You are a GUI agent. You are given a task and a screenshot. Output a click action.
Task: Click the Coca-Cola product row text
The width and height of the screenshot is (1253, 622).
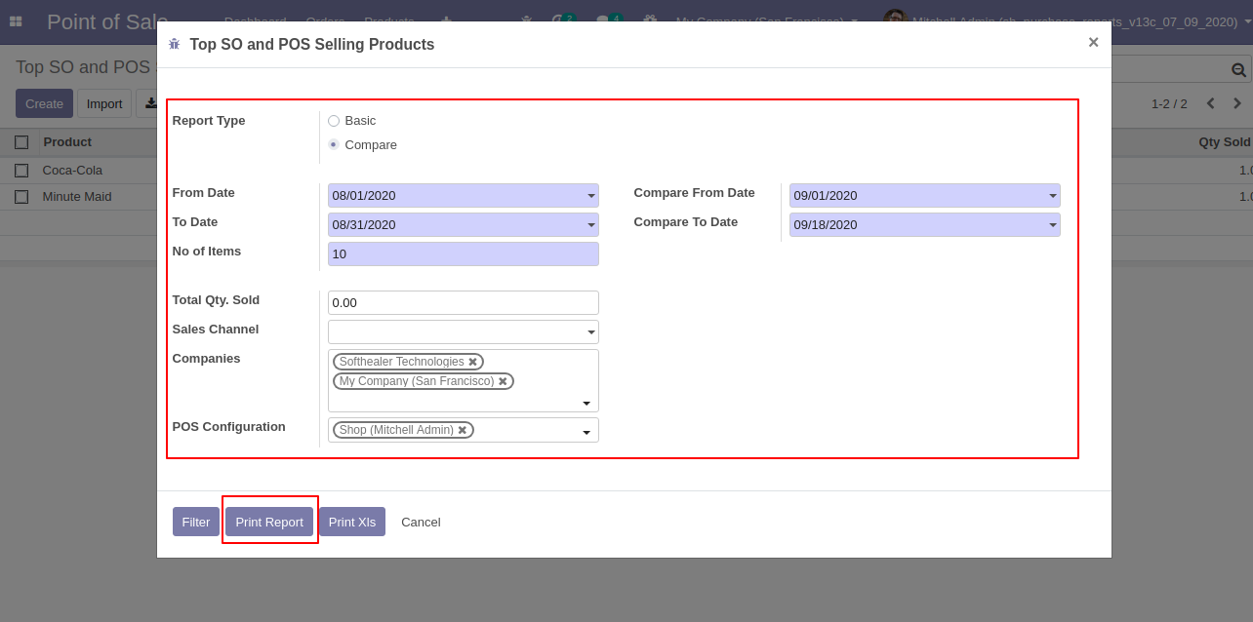tap(72, 171)
